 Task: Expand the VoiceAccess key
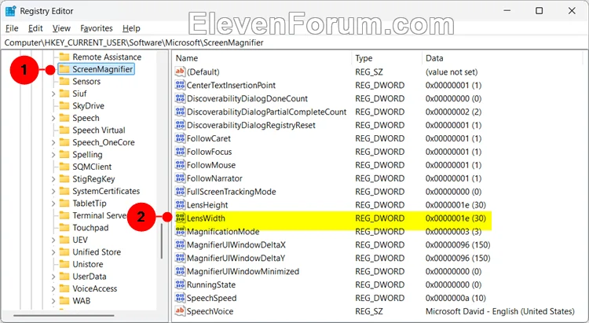pyautogui.click(x=53, y=288)
